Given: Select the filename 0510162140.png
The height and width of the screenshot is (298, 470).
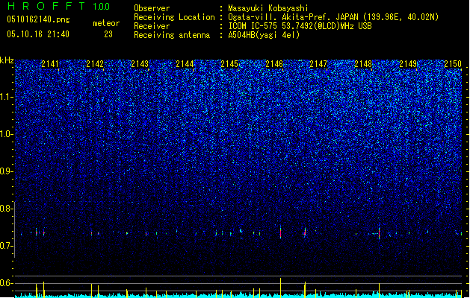Looking at the screenshot, I should [x=38, y=19].
